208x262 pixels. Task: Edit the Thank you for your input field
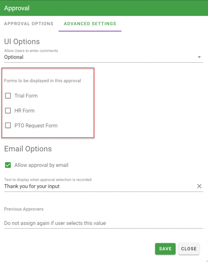tap(100, 186)
